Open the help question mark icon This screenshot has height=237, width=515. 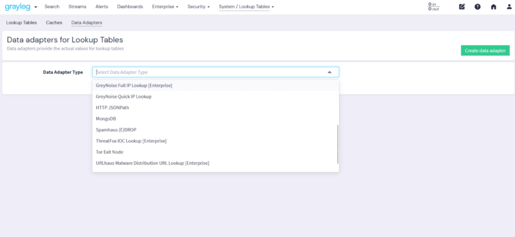pos(477,7)
